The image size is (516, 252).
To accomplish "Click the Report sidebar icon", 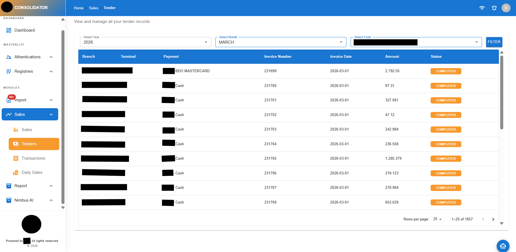I will coord(8,186).
